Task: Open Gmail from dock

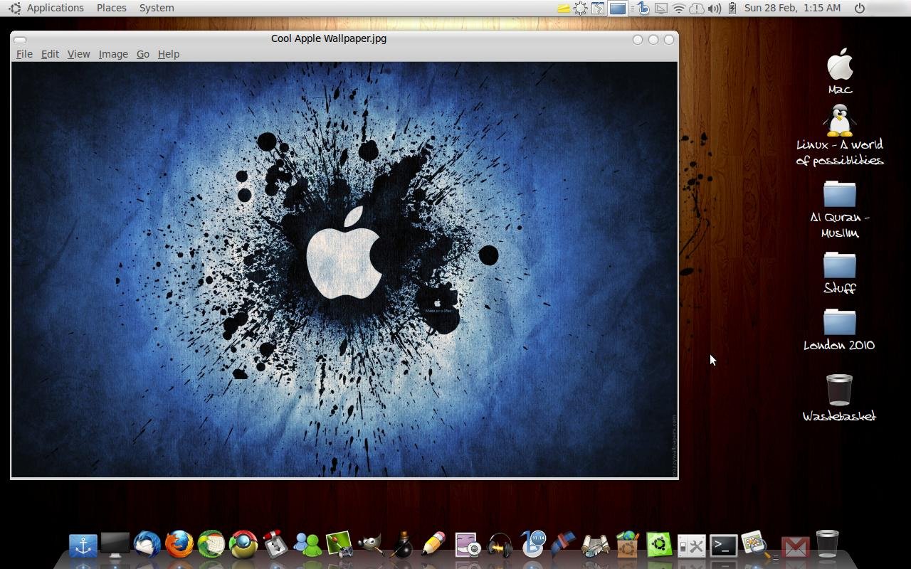Action: (x=795, y=548)
